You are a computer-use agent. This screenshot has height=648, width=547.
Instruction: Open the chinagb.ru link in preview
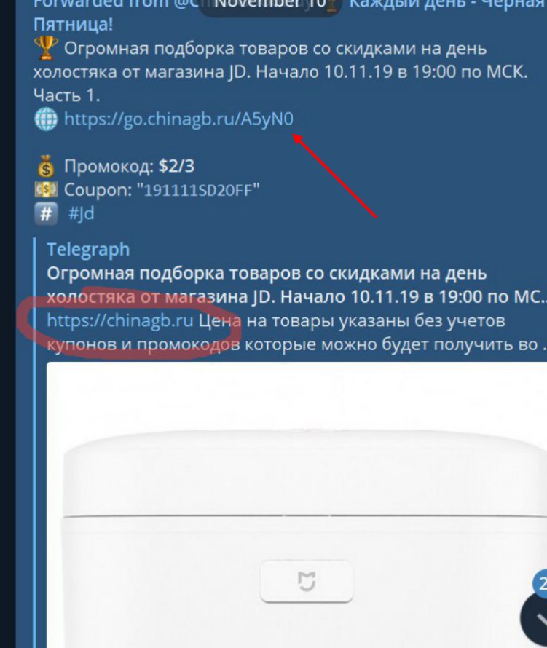(x=120, y=320)
